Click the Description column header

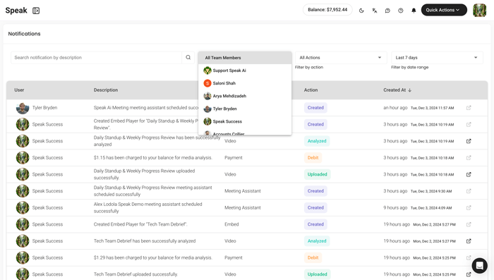pyautogui.click(x=106, y=90)
